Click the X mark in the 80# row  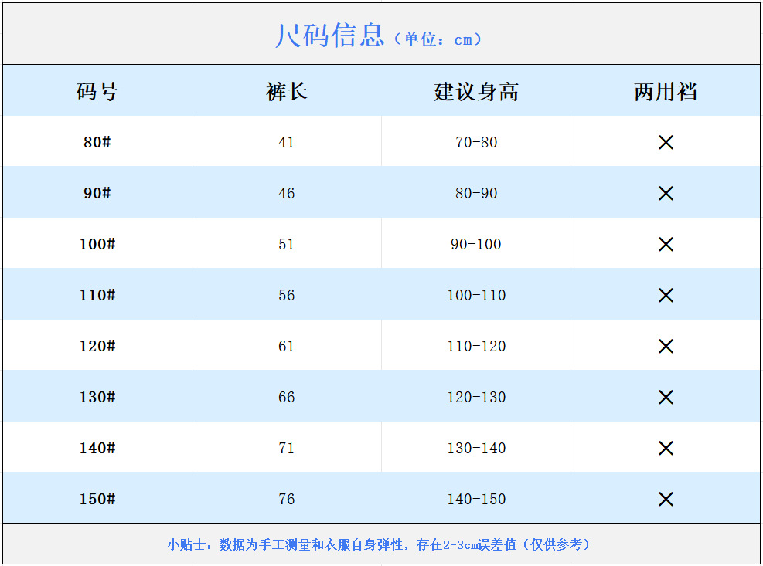pyautogui.click(x=666, y=143)
